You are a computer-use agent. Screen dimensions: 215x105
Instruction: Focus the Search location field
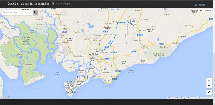[17, 12]
